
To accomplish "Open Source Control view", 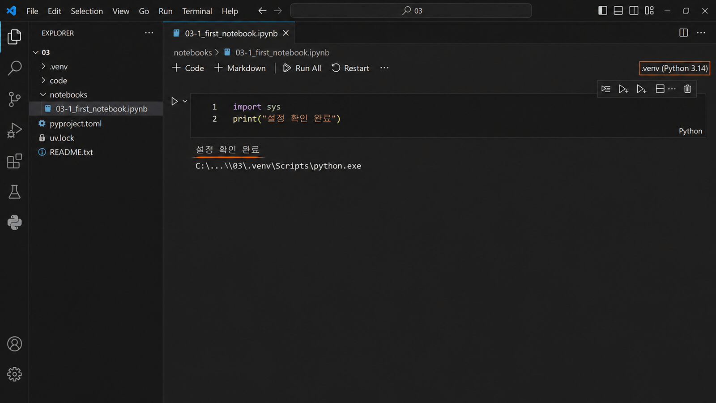I will coord(14,99).
